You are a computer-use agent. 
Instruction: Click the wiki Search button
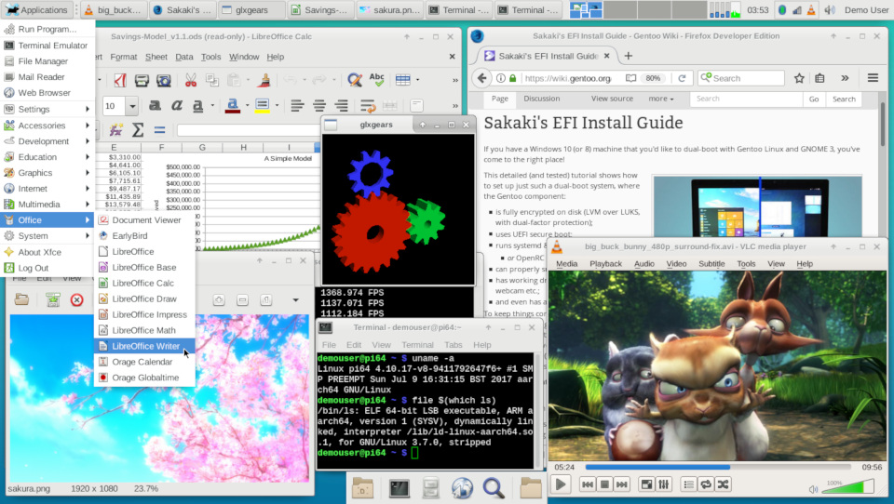844,99
